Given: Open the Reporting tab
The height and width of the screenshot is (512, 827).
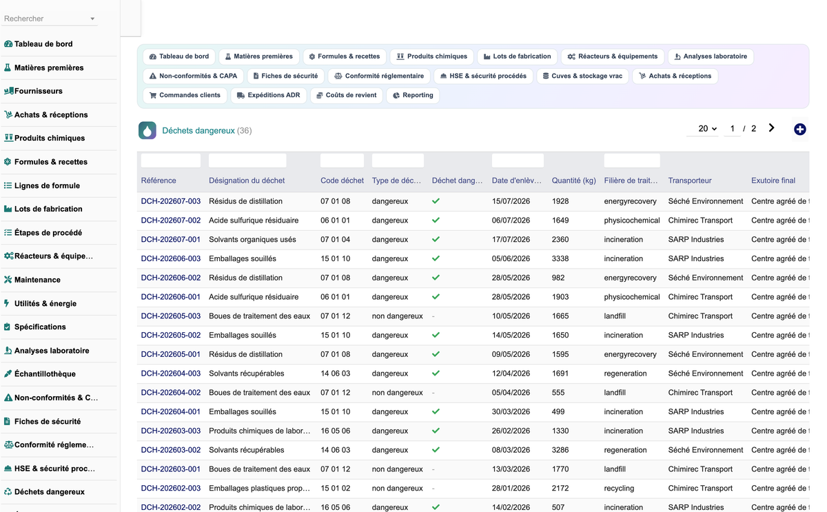Looking at the screenshot, I should [x=413, y=95].
